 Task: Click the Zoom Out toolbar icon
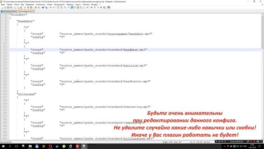pyautogui.click(x=54, y=7)
